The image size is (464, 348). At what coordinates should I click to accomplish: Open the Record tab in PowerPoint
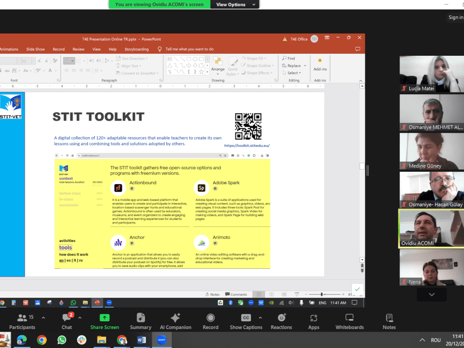point(58,49)
